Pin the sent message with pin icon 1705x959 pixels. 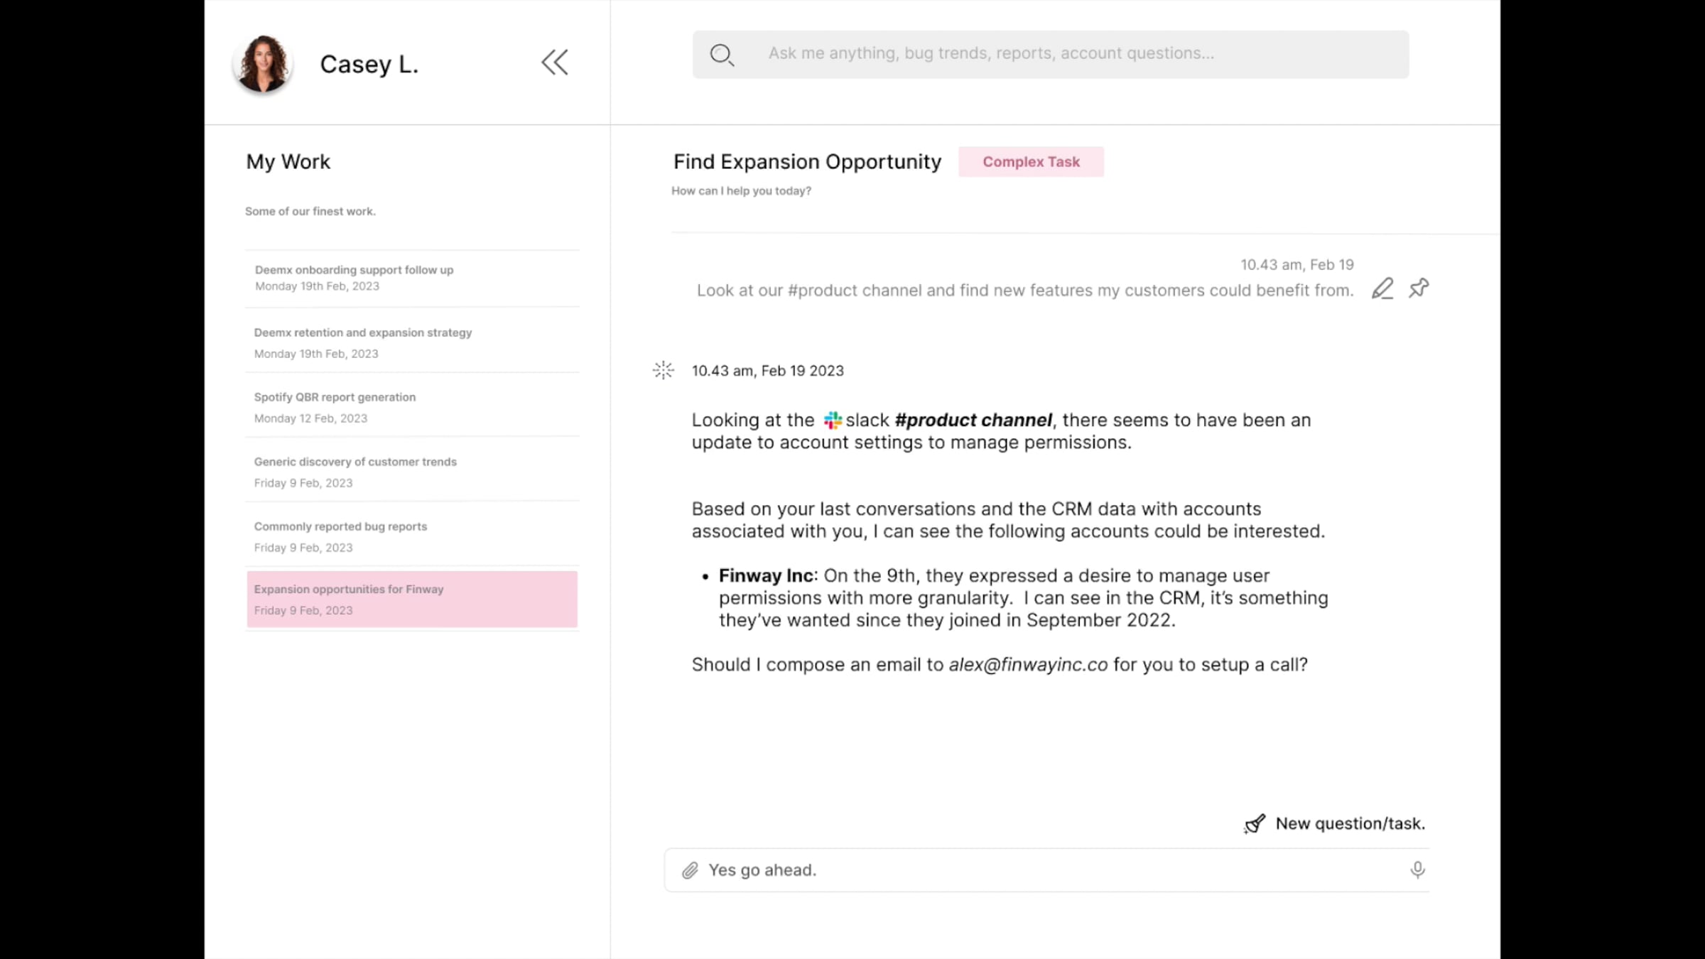click(x=1419, y=288)
